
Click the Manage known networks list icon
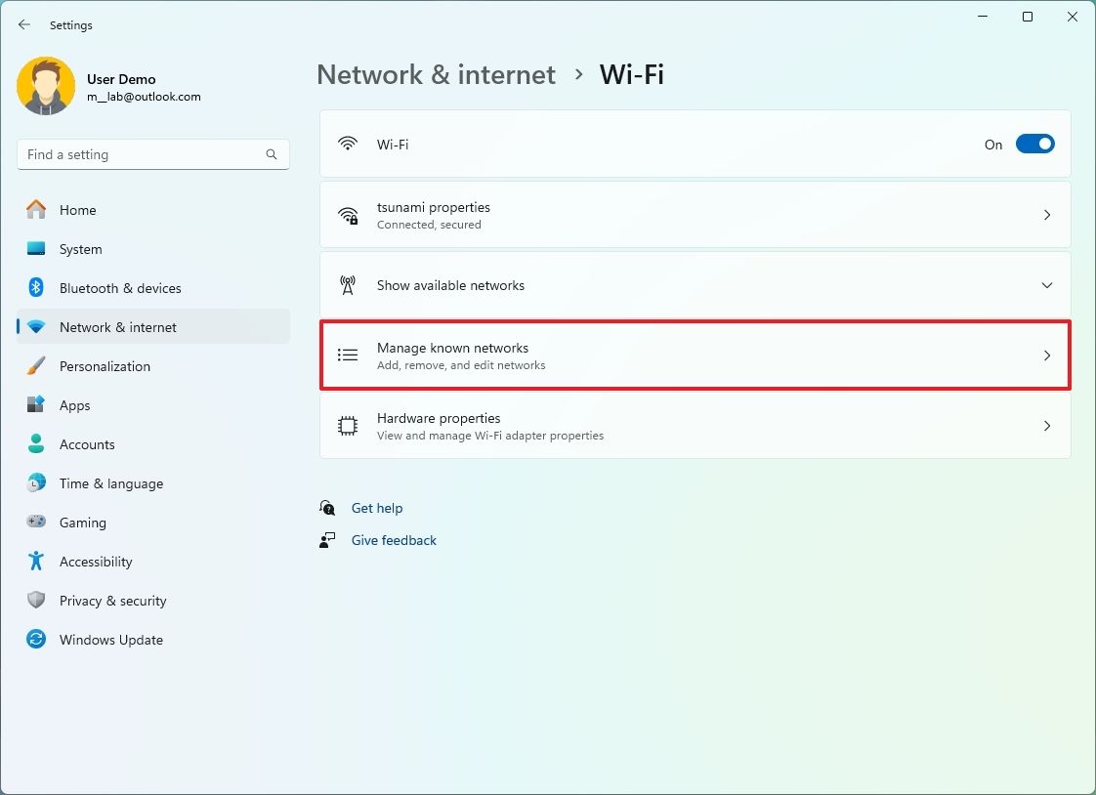click(348, 355)
